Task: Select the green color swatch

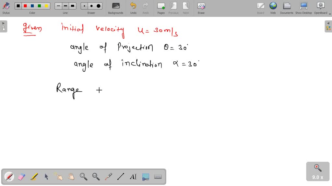Action: coord(39,5)
